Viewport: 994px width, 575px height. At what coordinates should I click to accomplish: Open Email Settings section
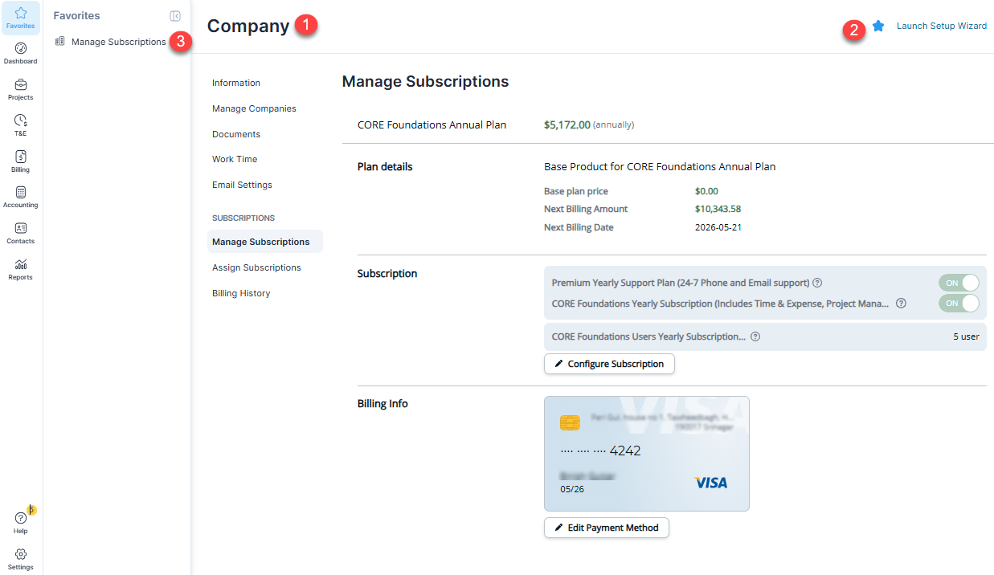click(x=242, y=185)
